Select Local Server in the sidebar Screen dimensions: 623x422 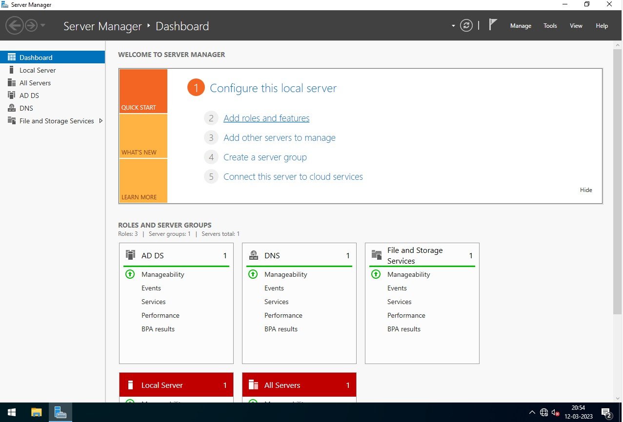pos(52,70)
